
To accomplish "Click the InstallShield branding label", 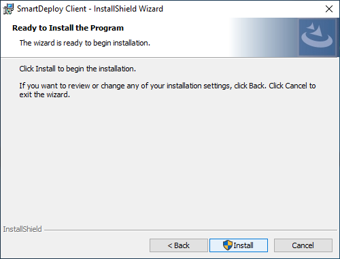I will [22, 229].
